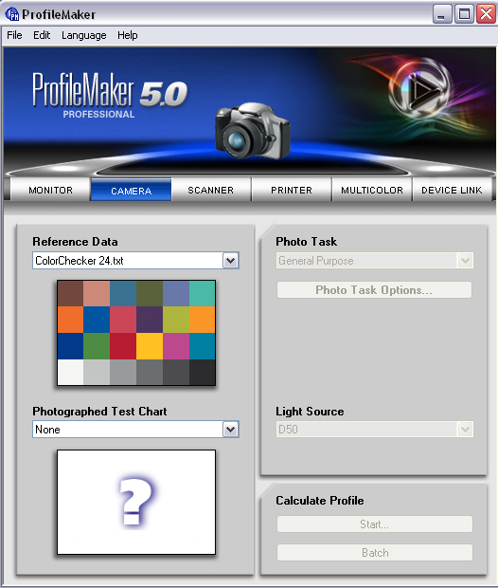This screenshot has height=588, width=498.
Task: Click the ProfileMaker title bar app icon
Action: 12,14
